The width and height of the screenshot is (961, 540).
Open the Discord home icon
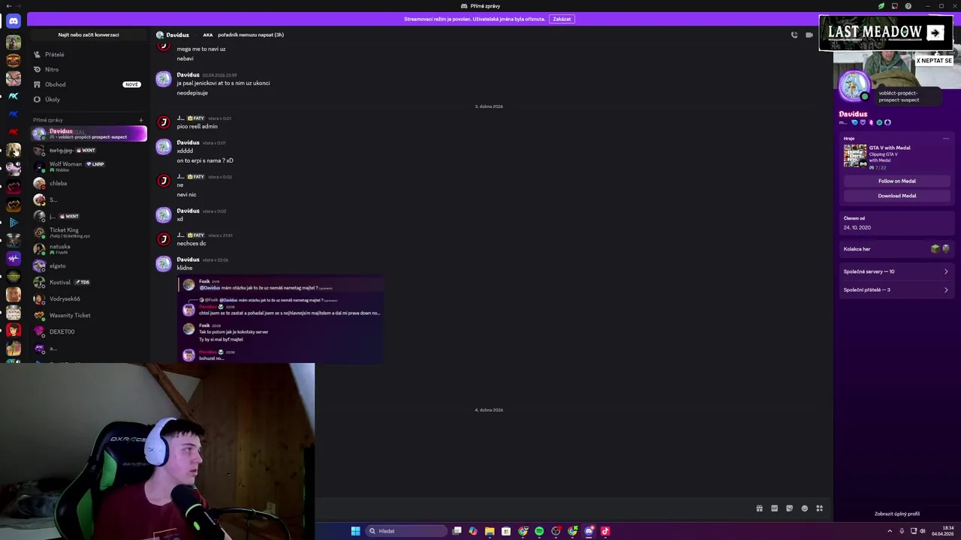click(x=13, y=21)
